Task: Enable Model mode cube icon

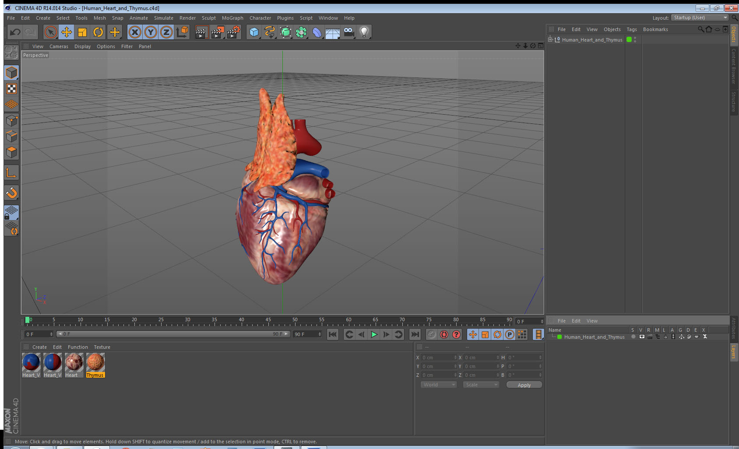Action: point(11,73)
